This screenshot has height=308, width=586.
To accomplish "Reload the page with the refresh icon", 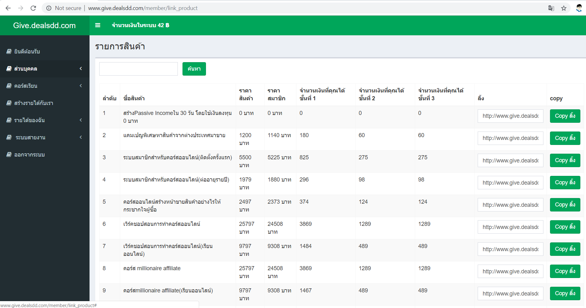I will pyautogui.click(x=33, y=8).
